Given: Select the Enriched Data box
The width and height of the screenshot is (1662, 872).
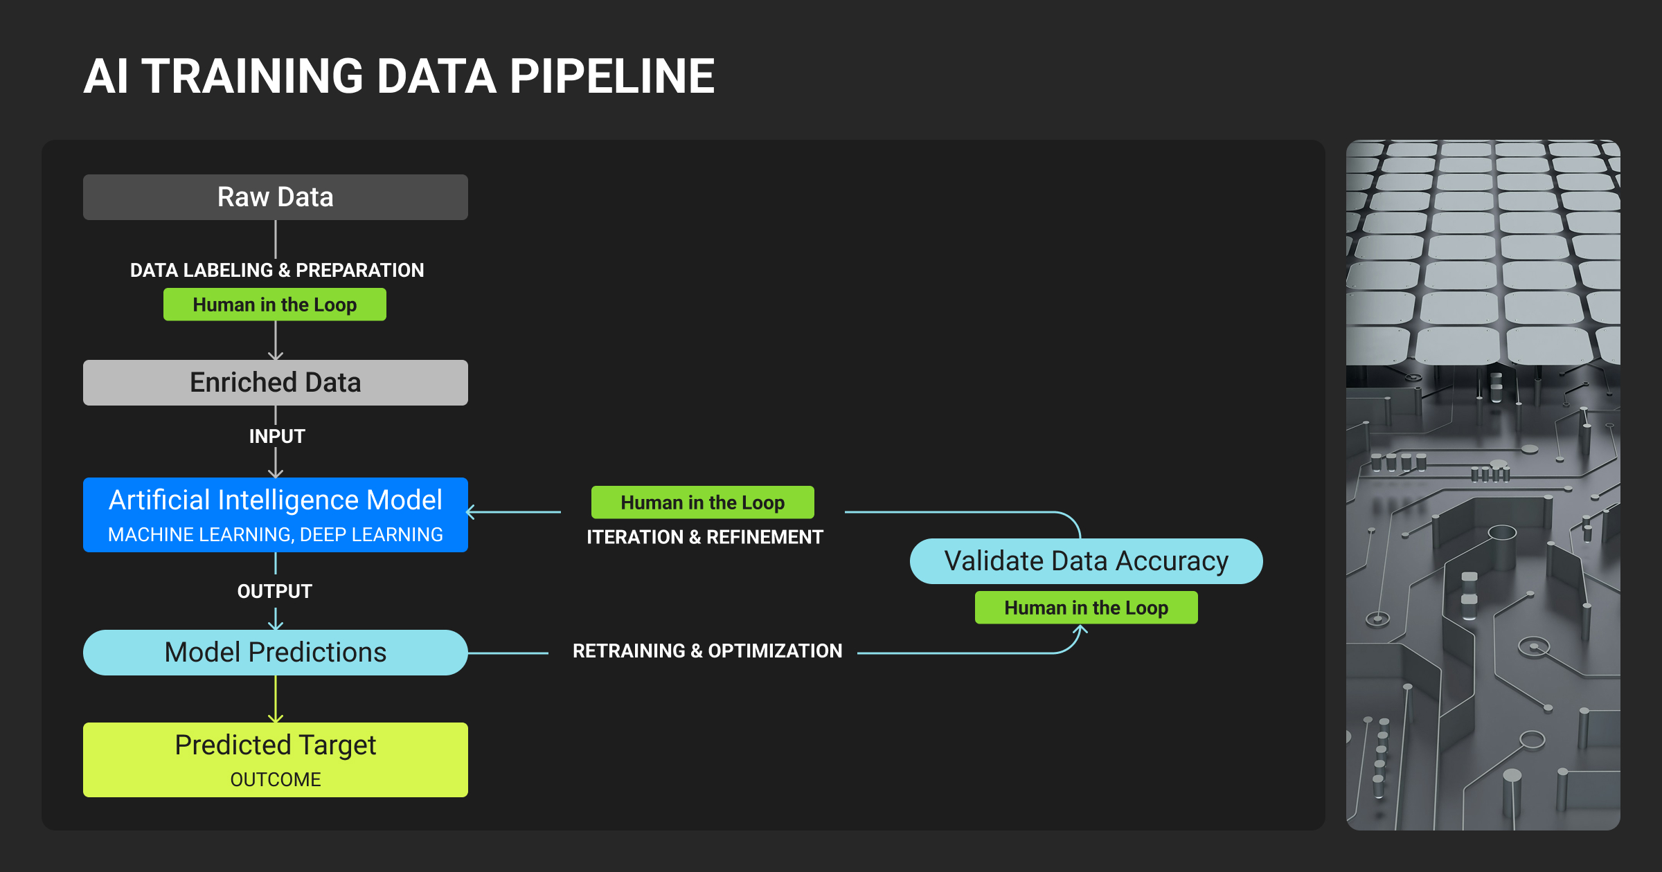Looking at the screenshot, I should coord(275,383).
